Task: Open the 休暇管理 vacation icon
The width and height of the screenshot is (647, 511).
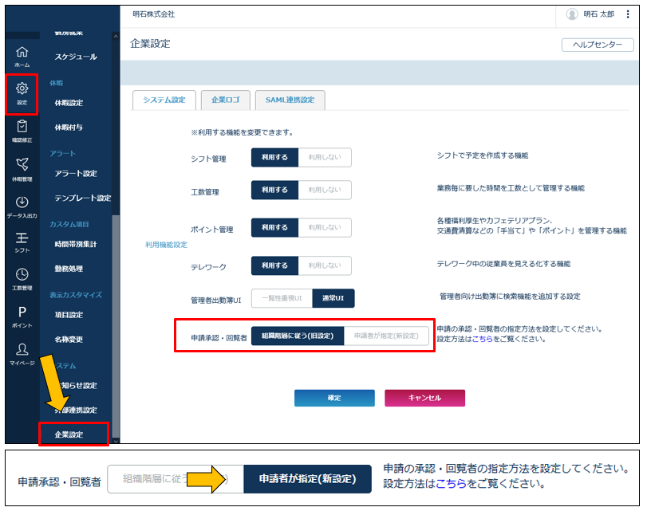Action: tap(22, 169)
